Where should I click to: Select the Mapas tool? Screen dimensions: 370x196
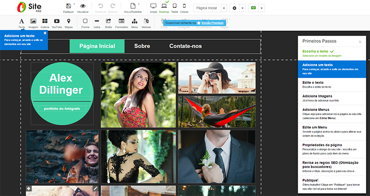[x=68, y=23]
